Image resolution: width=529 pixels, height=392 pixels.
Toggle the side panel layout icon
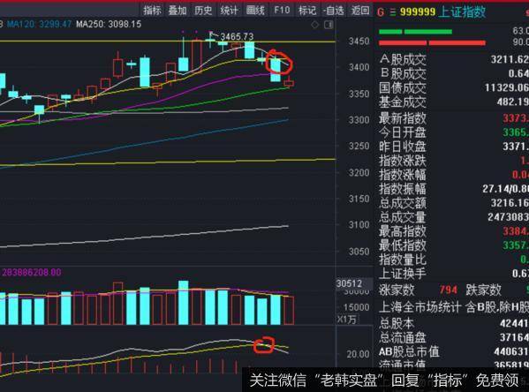(329, 25)
